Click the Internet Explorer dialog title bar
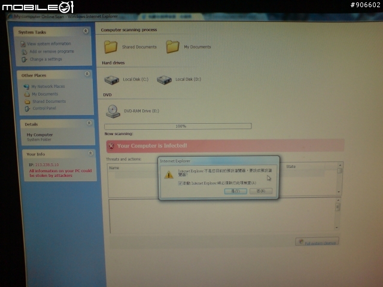Screen dimensions: 383x287 pos(219,161)
